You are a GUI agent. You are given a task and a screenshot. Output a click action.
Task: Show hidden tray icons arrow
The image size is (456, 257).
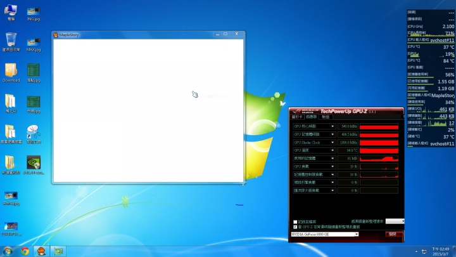(x=416, y=251)
